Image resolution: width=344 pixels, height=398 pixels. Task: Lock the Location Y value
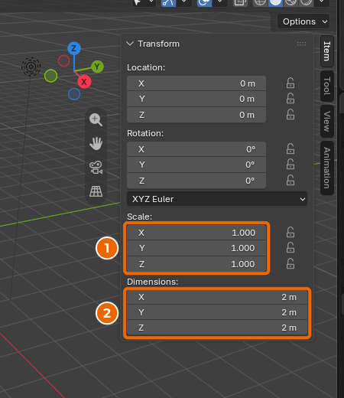click(x=290, y=99)
